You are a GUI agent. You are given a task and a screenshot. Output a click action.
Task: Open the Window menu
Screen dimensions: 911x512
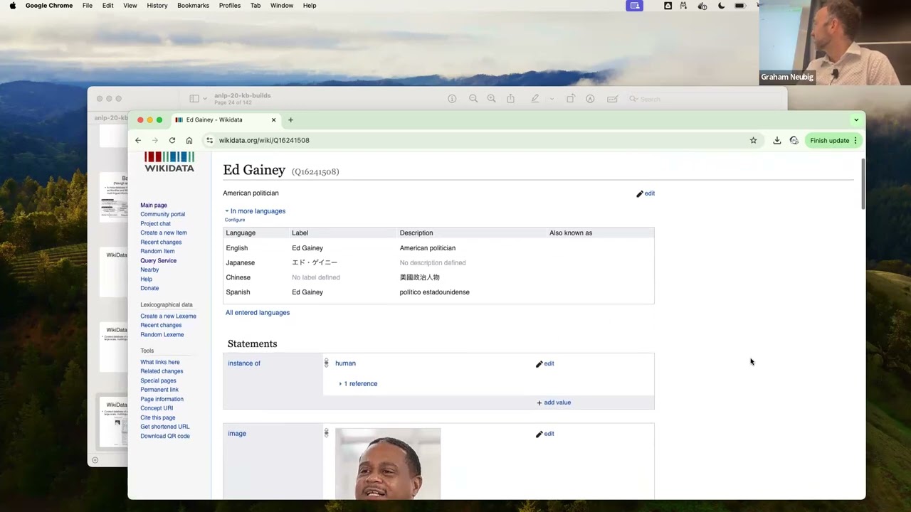[282, 6]
